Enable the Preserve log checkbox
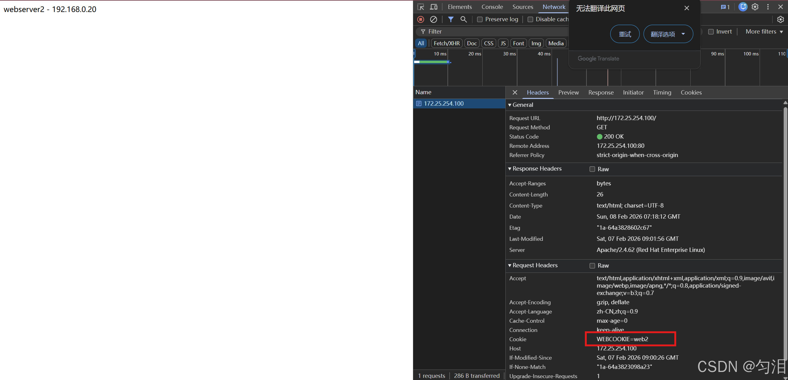Viewport: 788px width, 380px height. click(480, 19)
